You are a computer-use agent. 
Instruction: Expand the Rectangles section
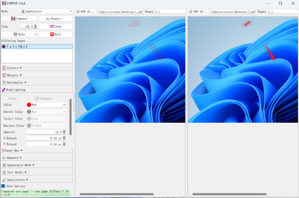click(x=37, y=82)
